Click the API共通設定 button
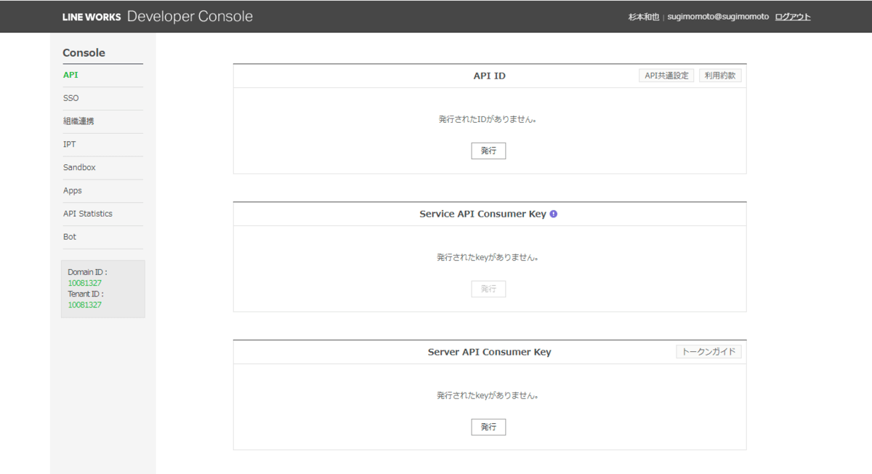The image size is (872, 474). 666,76
